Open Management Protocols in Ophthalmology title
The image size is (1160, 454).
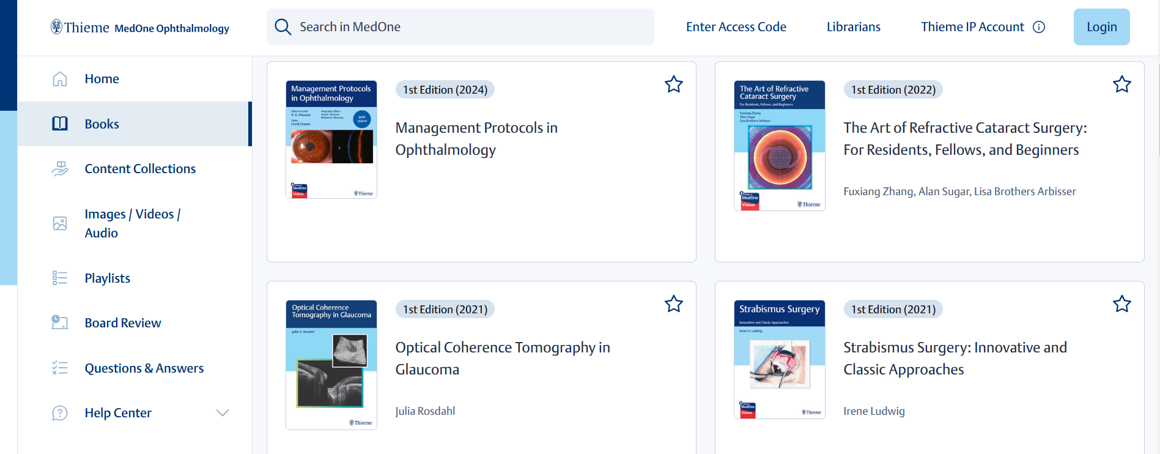476,139
